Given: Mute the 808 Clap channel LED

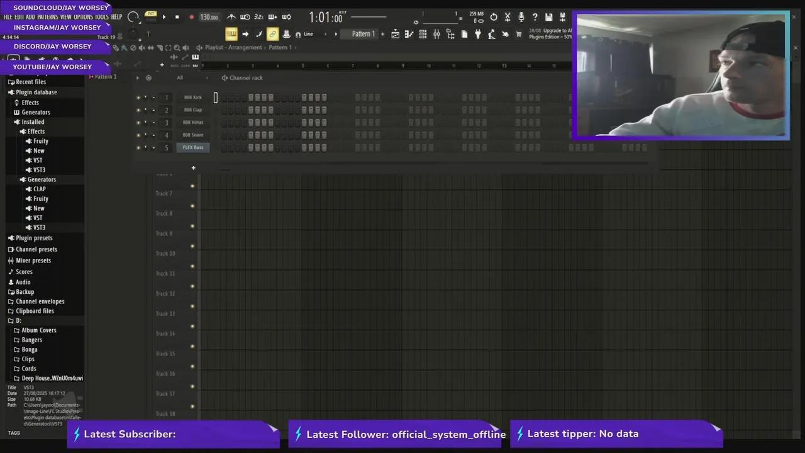Looking at the screenshot, I should 138,110.
